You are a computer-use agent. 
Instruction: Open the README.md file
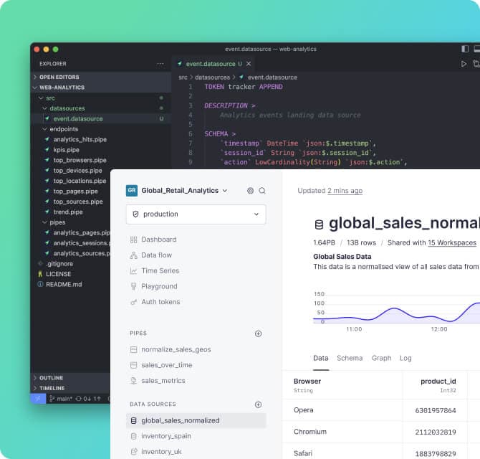64,284
